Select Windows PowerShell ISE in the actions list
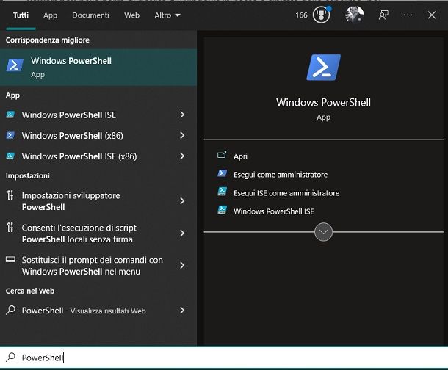The height and width of the screenshot is (370, 448). coord(274,211)
